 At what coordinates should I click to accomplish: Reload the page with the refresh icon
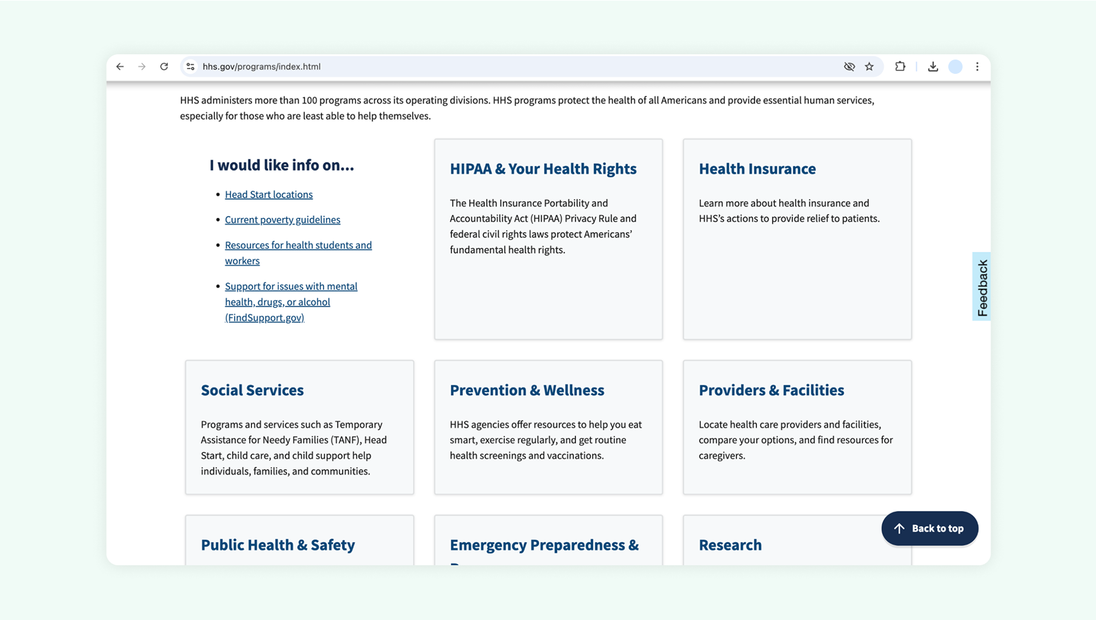[x=164, y=67]
